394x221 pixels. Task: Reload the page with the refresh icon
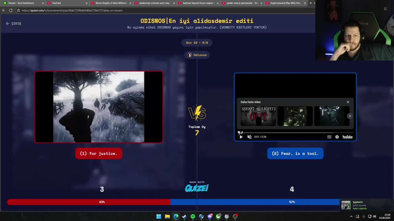coord(11,10)
